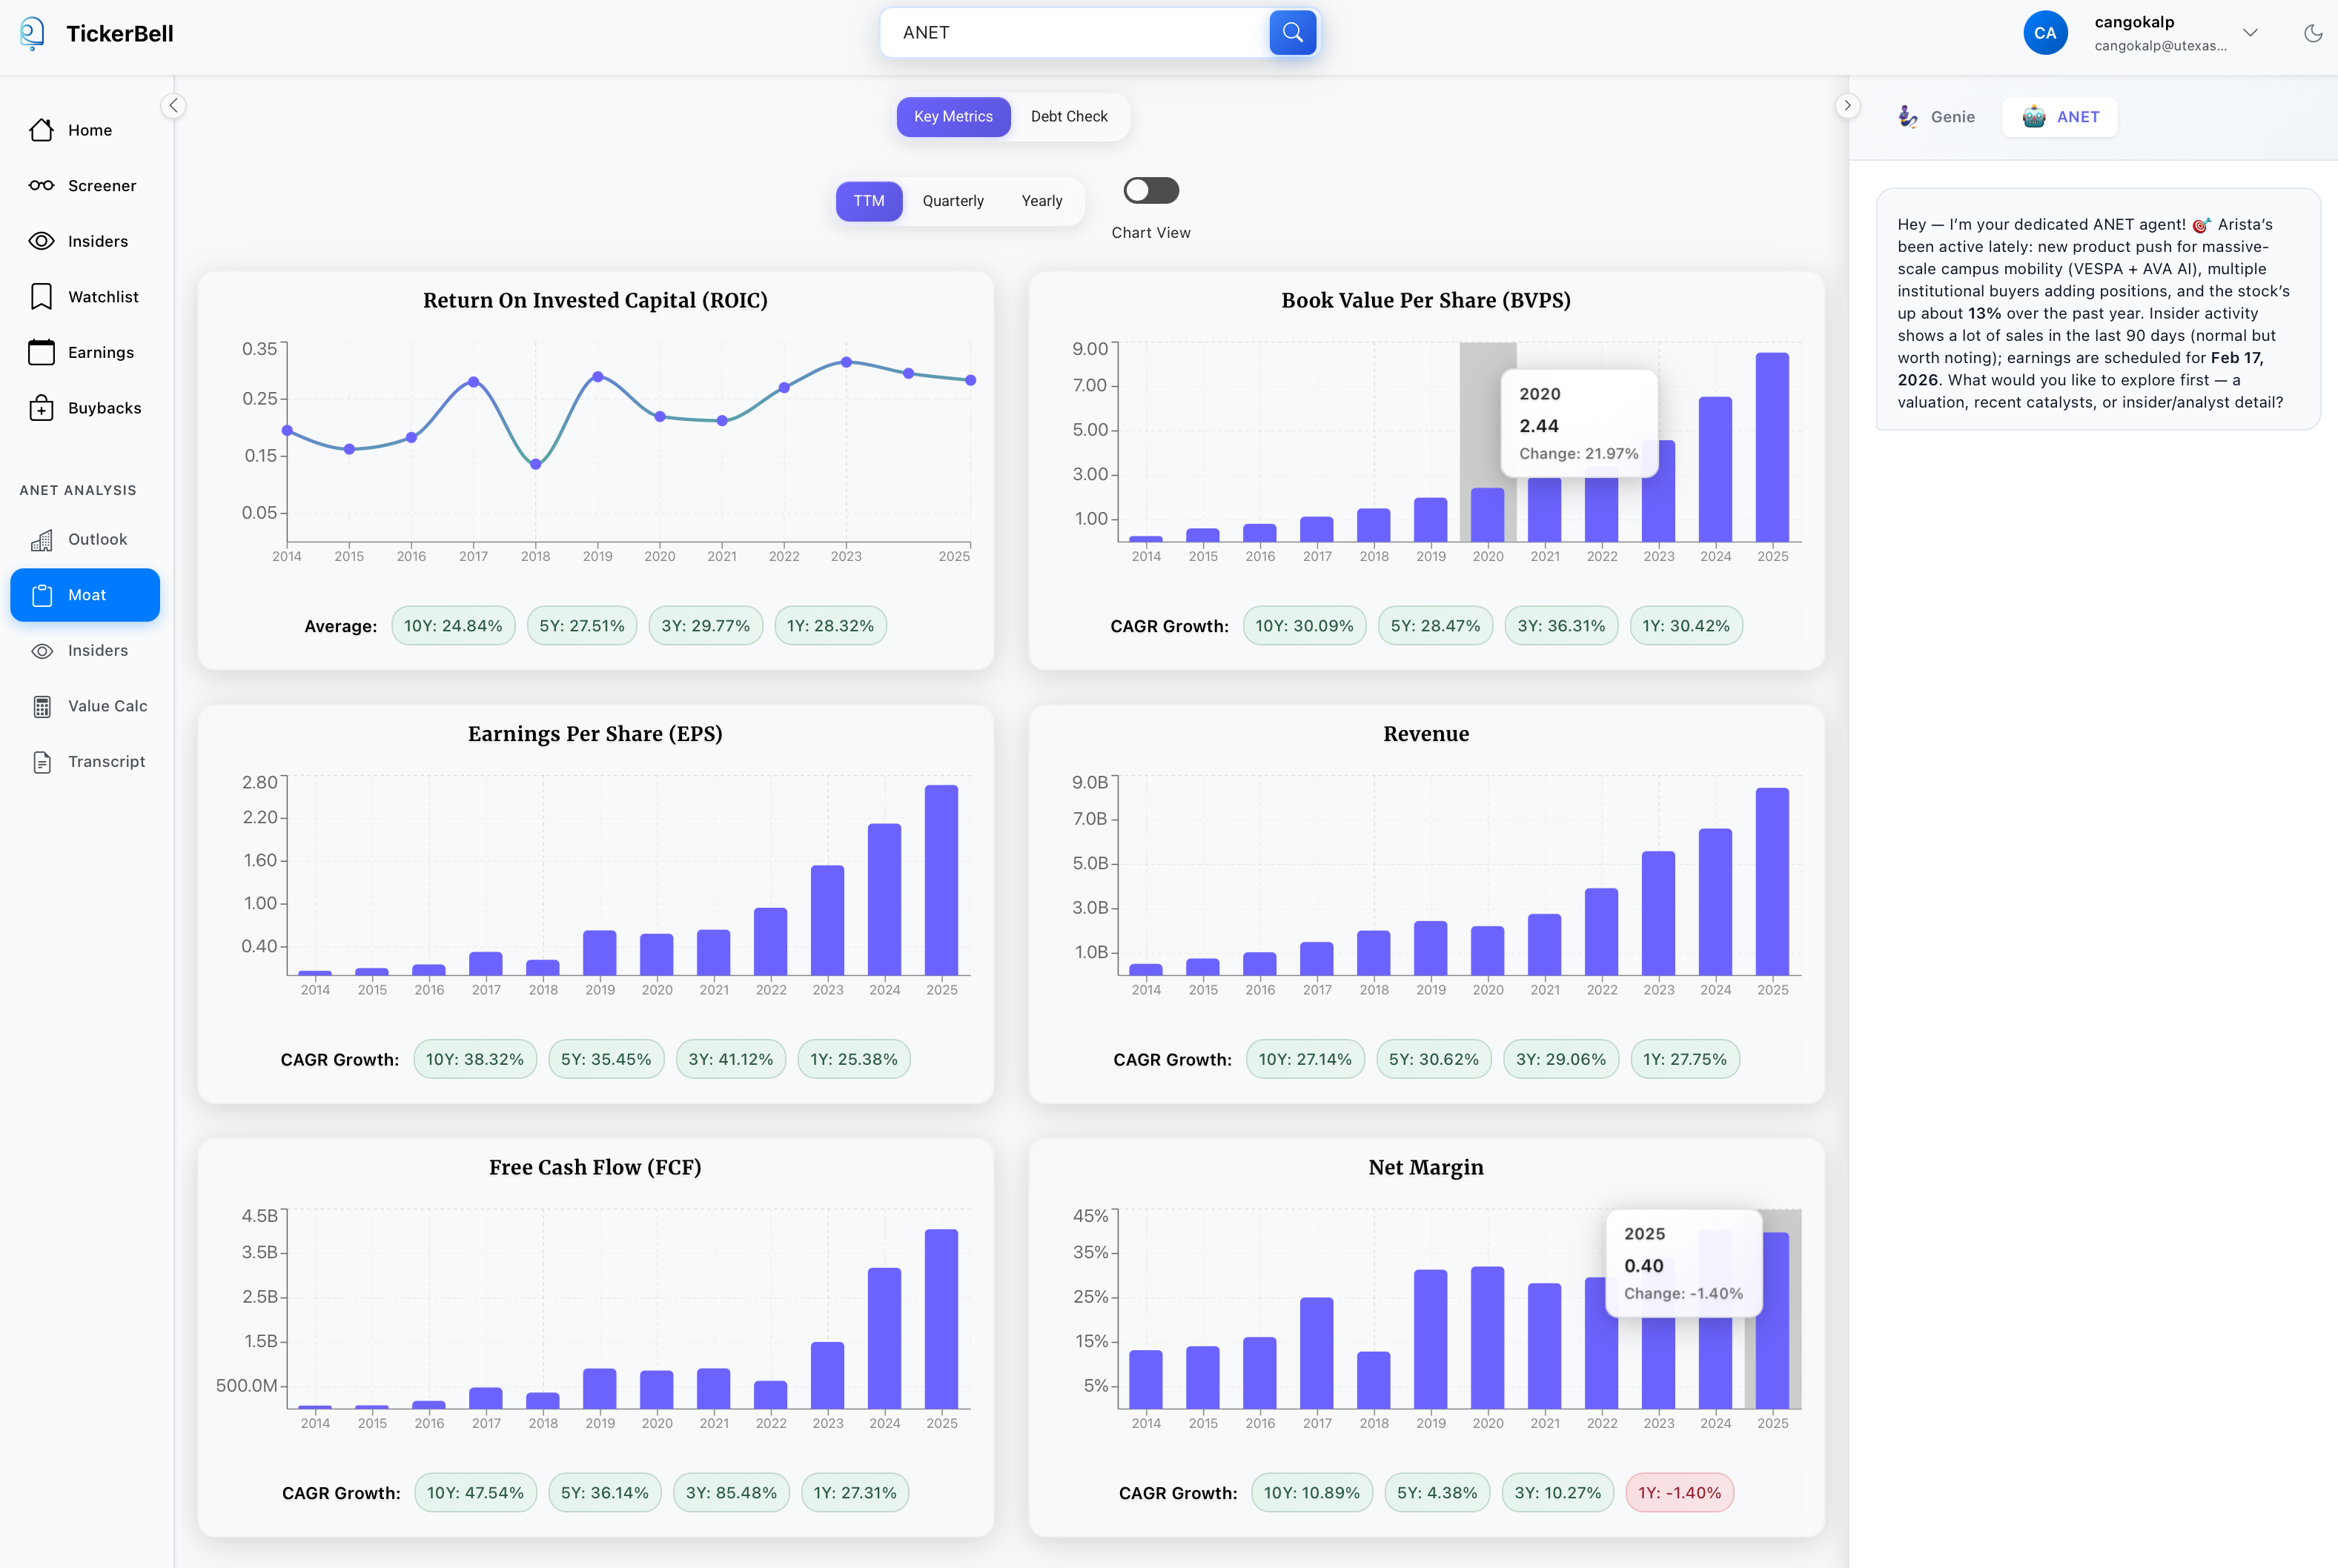2338x1568 pixels.
Task: Expand the cangokalp account dropdown
Action: coord(2250,33)
